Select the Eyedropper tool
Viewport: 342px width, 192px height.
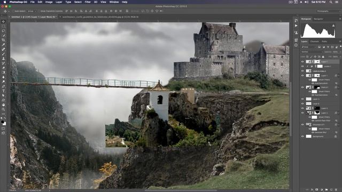(x=3, y=45)
